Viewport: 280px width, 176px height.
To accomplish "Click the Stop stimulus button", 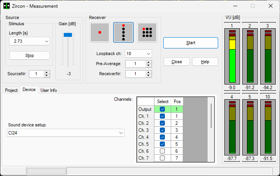I will pyautogui.click(x=30, y=55).
